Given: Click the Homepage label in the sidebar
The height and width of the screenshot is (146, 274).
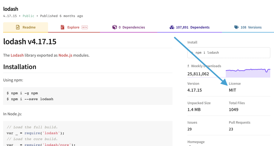Looking at the screenshot, I should [196, 142].
